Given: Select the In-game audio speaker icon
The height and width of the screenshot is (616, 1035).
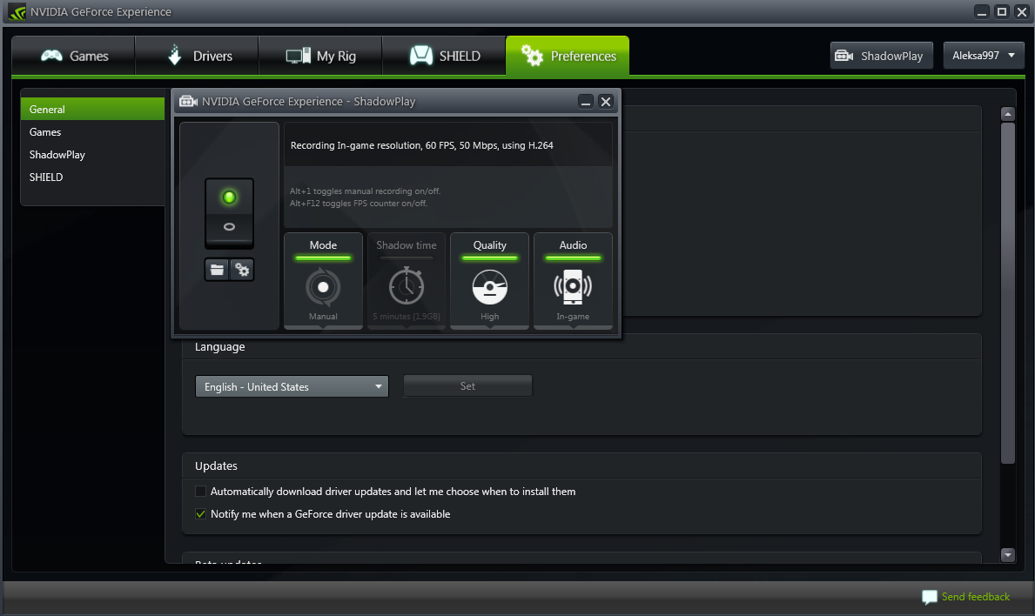Looking at the screenshot, I should pyautogui.click(x=573, y=287).
